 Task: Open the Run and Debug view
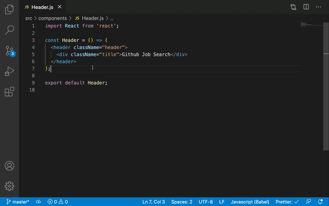pyautogui.click(x=9, y=71)
